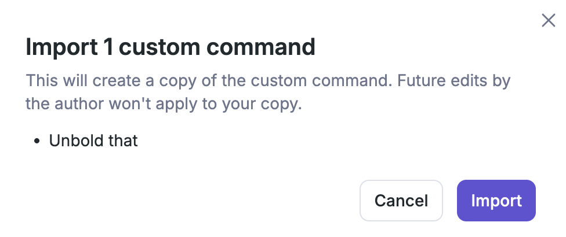Click the purple Import button
566x237 pixels.
tap(496, 201)
